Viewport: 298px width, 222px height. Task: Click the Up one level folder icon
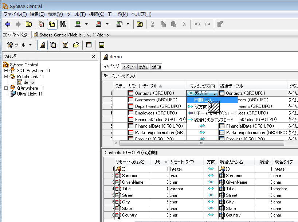click(x=28, y=24)
